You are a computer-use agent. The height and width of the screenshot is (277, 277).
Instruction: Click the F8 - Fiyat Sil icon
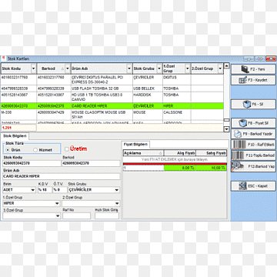click(242, 123)
